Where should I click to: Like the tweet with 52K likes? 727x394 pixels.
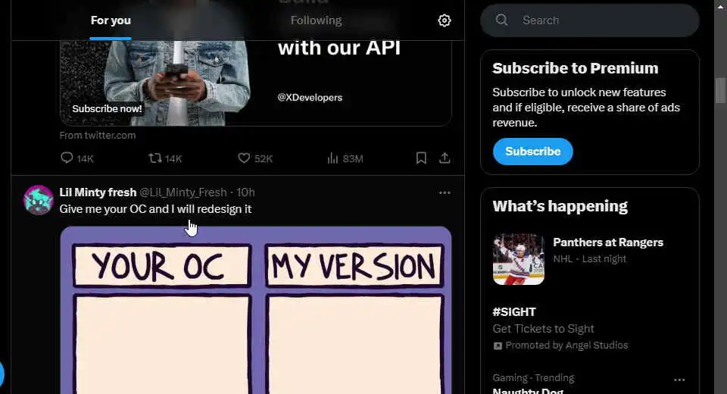click(x=244, y=158)
